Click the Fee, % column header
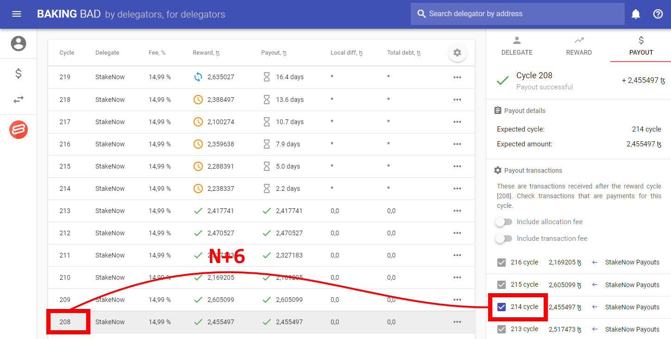Viewport: 671px width, 339px height. (x=157, y=53)
